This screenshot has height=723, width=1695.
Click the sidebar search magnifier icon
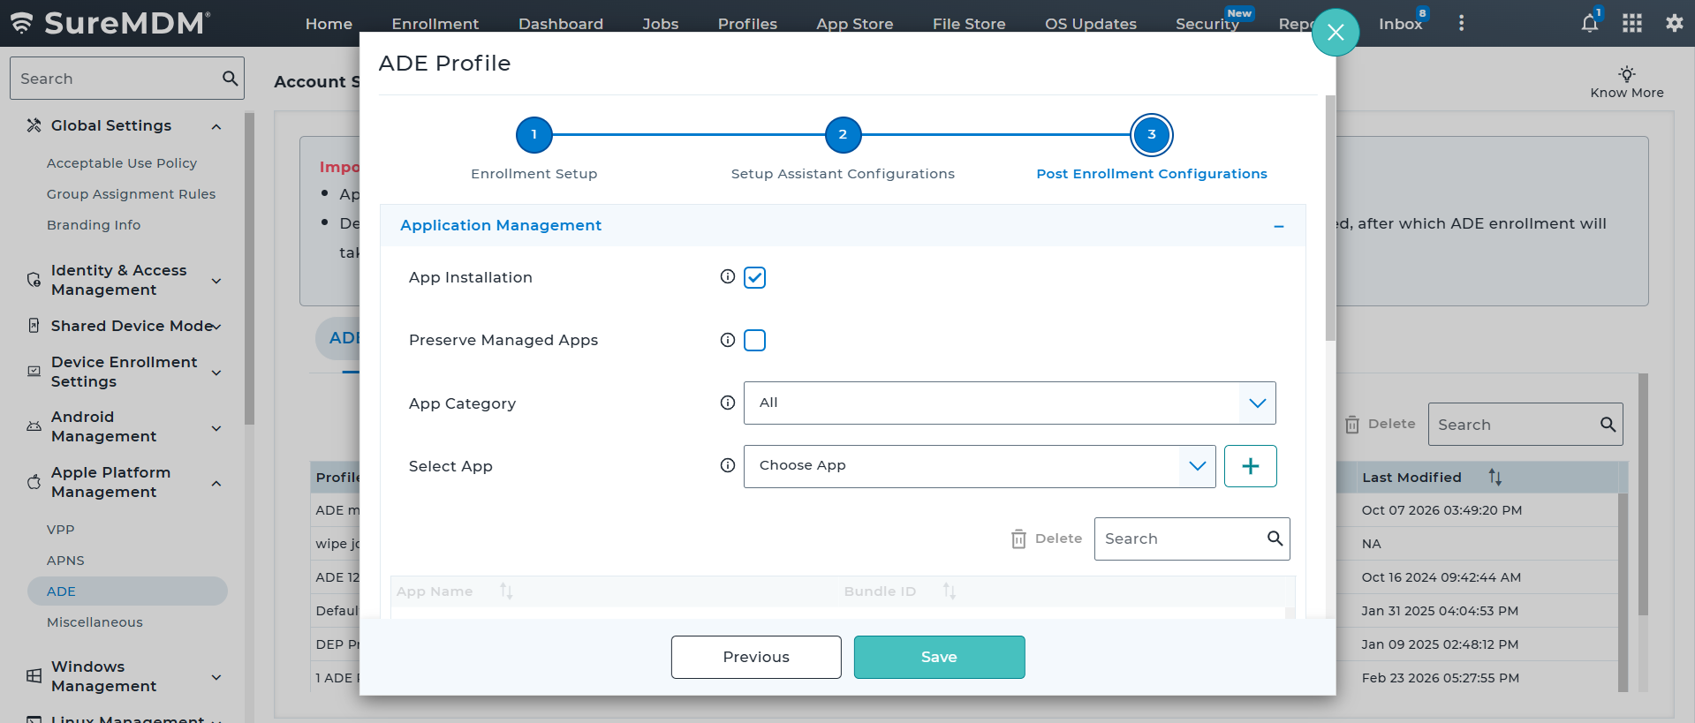(x=230, y=79)
